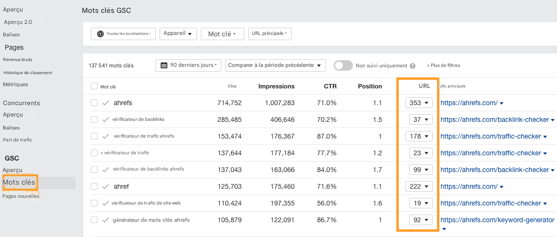Open https://ahrefs.com/ link in ahref row
Viewport: 557px width, 237px height.
[469, 186]
